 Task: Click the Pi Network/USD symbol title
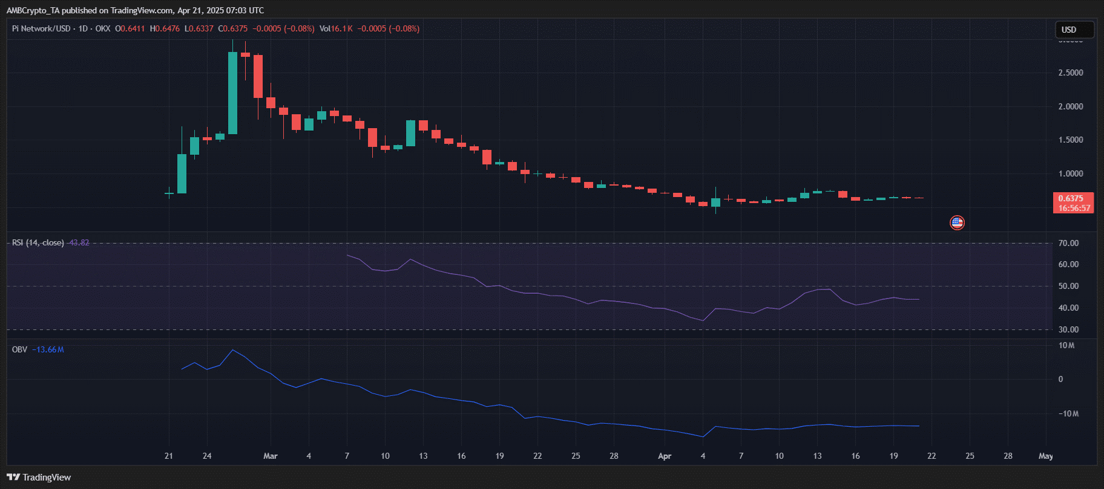coord(41,28)
